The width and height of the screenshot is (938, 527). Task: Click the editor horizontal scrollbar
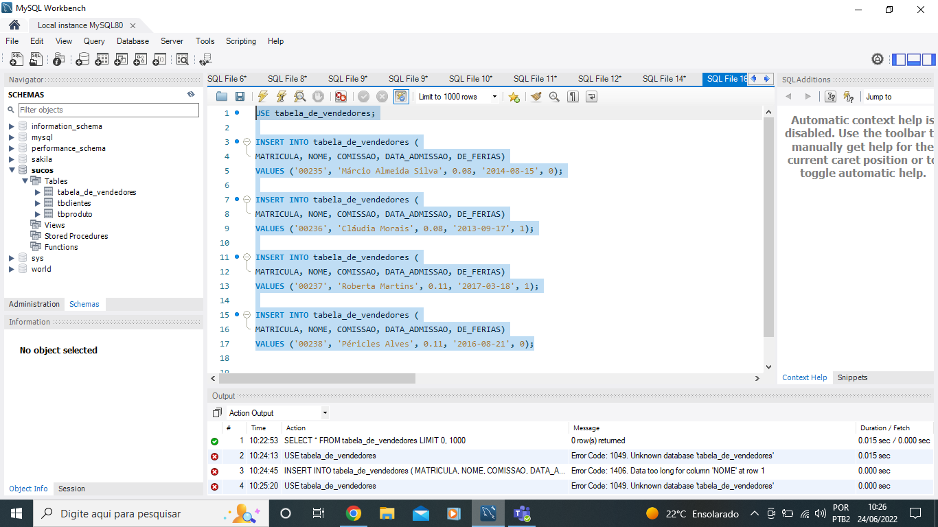point(317,378)
